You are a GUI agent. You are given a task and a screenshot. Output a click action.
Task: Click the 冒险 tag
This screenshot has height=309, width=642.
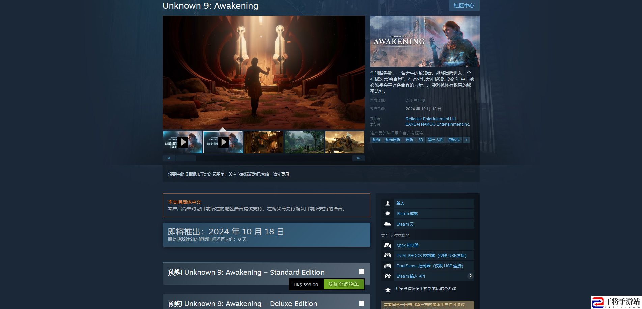pyautogui.click(x=409, y=140)
